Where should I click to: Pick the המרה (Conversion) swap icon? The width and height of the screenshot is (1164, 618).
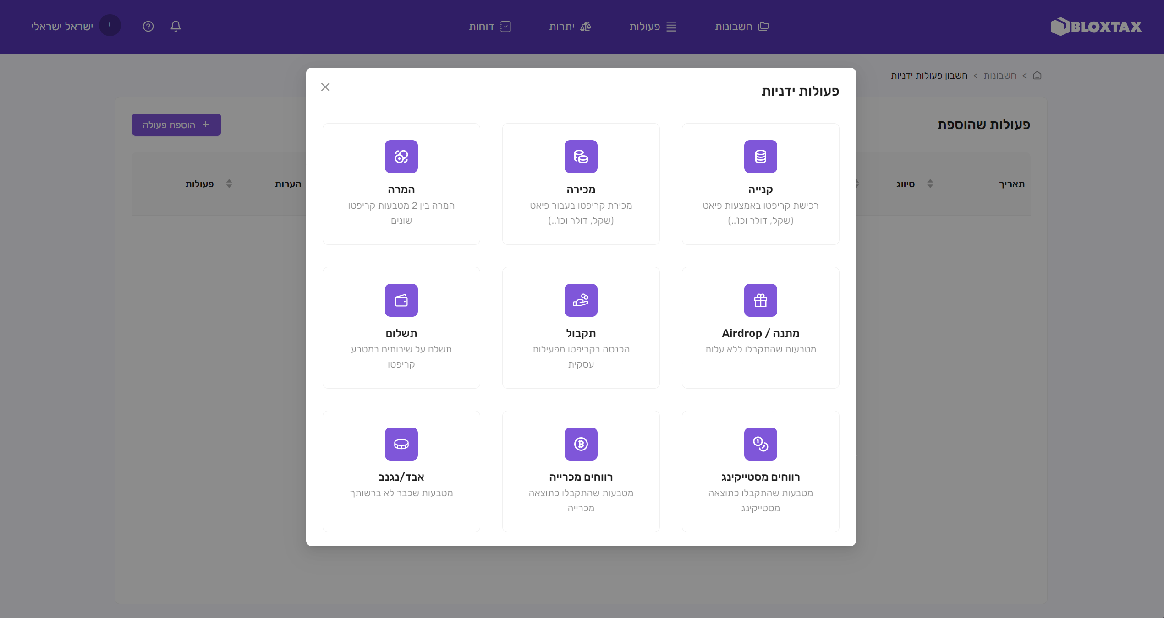click(401, 157)
